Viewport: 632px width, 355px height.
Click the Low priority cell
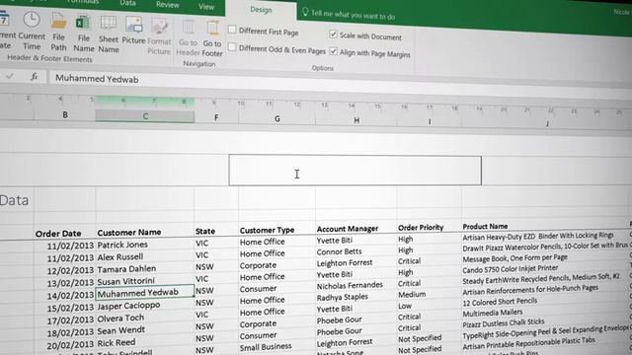(405, 306)
